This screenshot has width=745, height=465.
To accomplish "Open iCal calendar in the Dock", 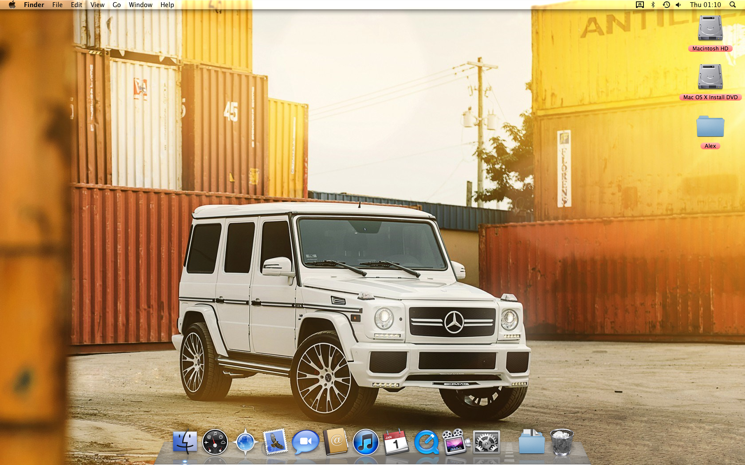I will click(x=396, y=442).
